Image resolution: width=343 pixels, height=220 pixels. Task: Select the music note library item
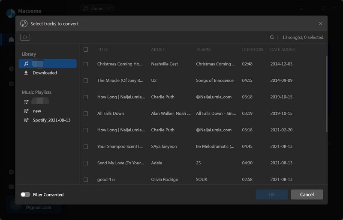[x=48, y=64]
